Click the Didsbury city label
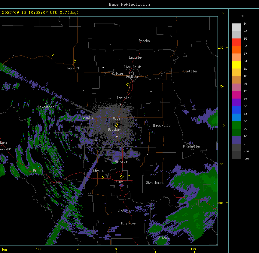Viewport: 259px width, 253px height. click(115, 130)
